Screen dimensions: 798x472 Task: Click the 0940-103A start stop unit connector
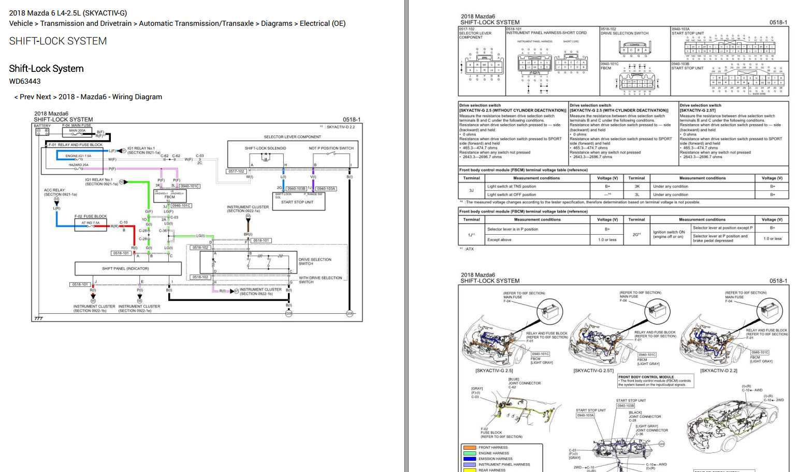tap(730, 48)
